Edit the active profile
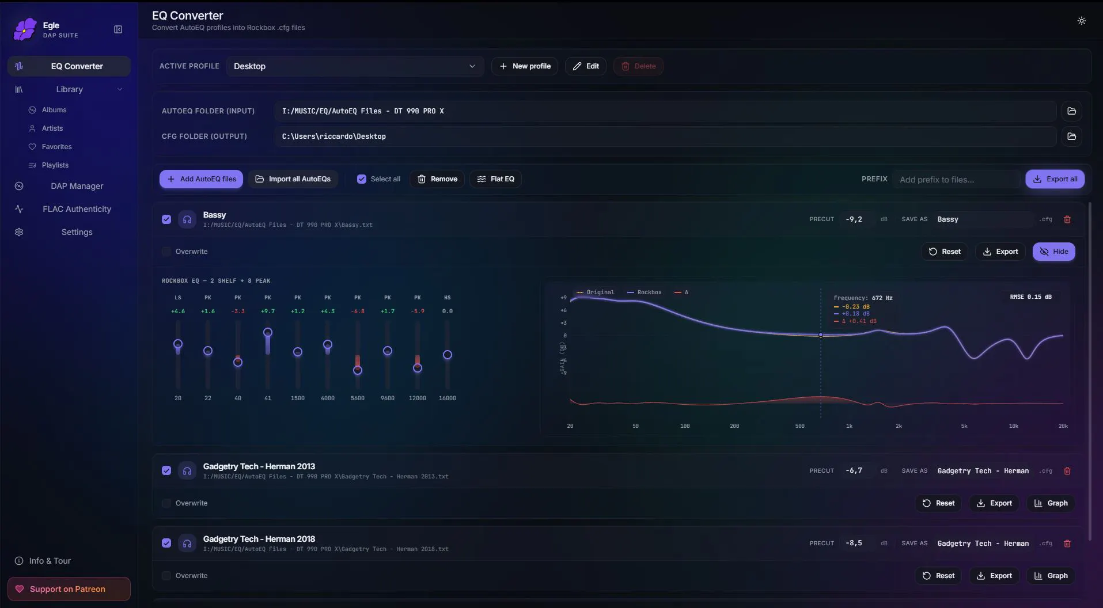 click(586, 66)
